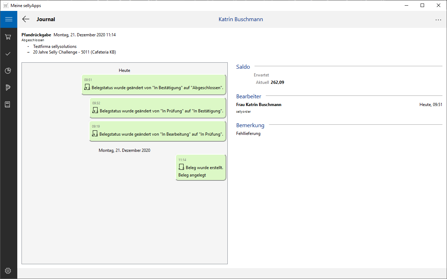
Task: Click the back arrow next to Journal
Action: click(x=26, y=19)
